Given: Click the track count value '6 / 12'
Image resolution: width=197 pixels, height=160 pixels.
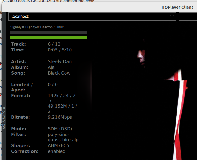Looking at the screenshot, I should point(54,44).
